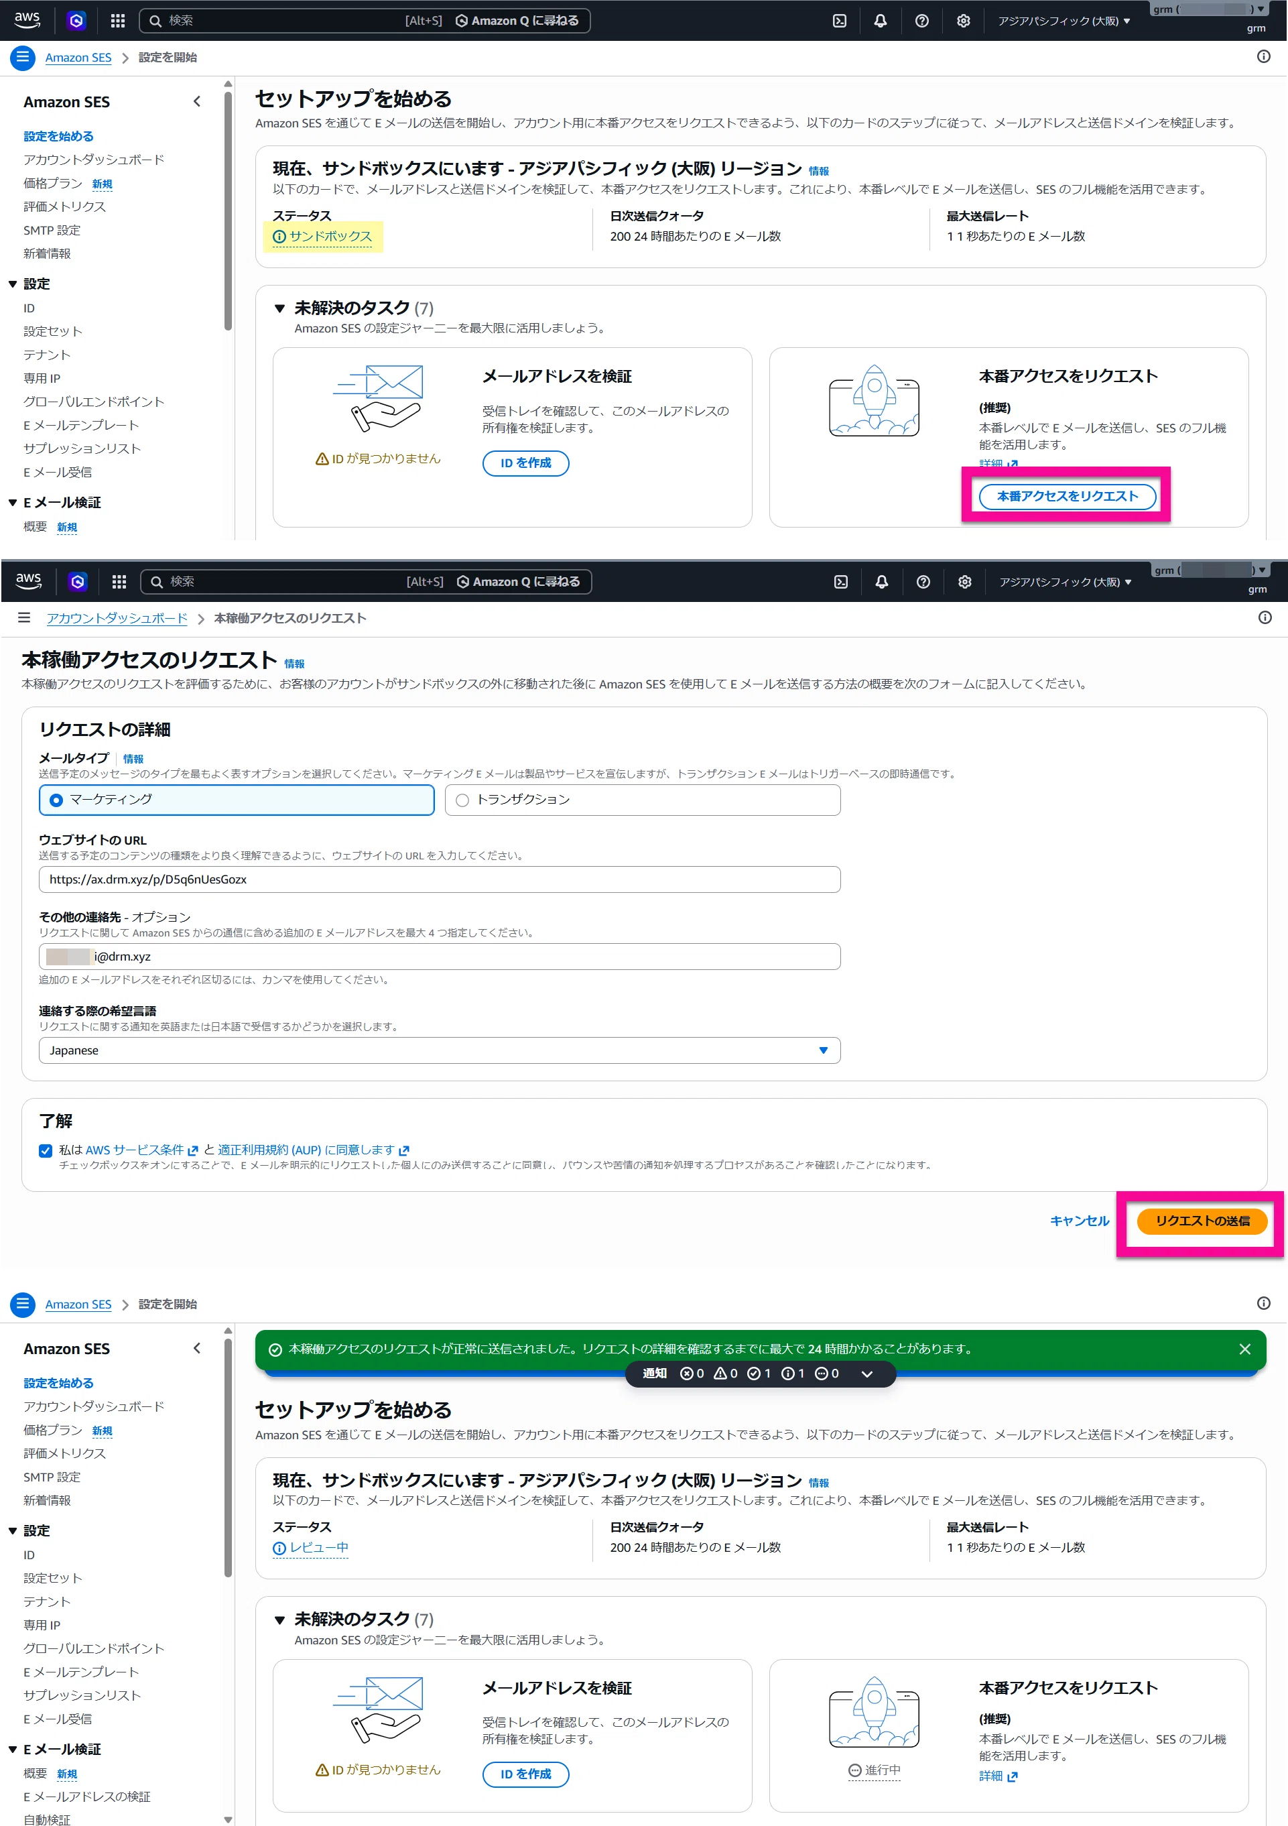Click キャンセル on the request form

click(x=1079, y=1221)
